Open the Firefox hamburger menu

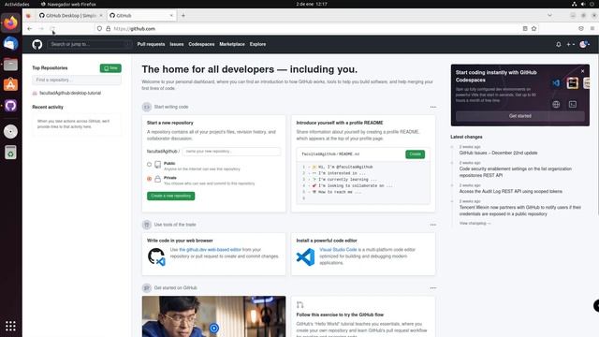[592, 29]
